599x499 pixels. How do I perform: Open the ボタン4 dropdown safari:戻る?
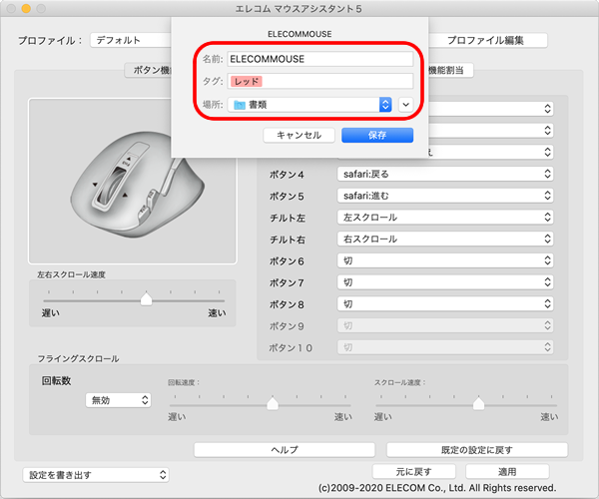click(445, 174)
